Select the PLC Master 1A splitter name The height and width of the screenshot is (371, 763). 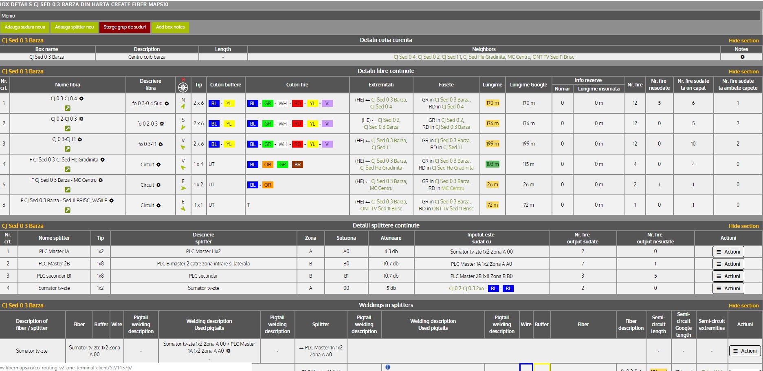coord(54,252)
